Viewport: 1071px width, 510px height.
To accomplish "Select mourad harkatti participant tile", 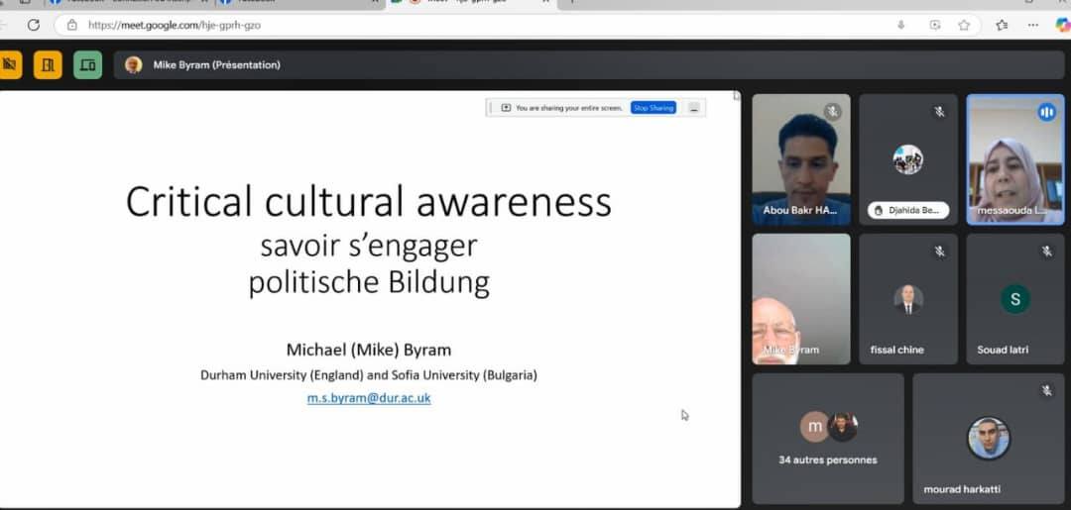I will [989, 439].
